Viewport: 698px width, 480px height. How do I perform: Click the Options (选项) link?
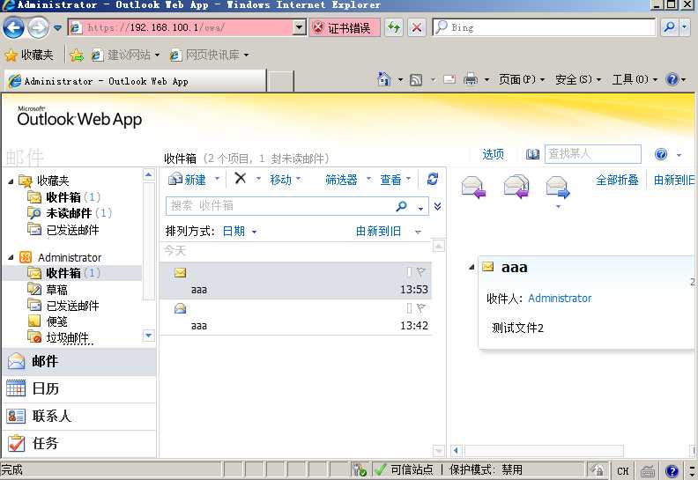click(493, 154)
